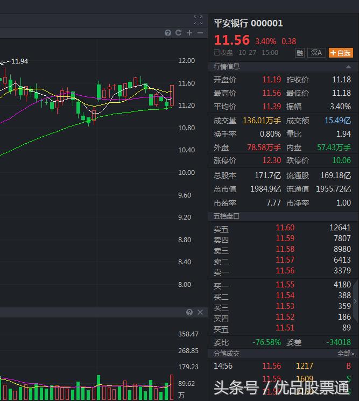Screen dimensions: 359x401
Task: Click the 委差 value -34018
Action: (x=339, y=342)
